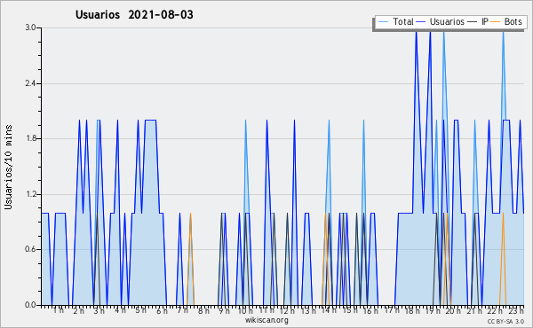Image resolution: width=533 pixels, height=328 pixels.
Task: Click the '8 h' x-axis label
Action: tap(203, 311)
